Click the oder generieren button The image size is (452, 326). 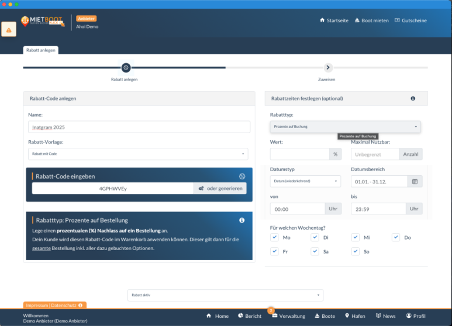(220, 188)
